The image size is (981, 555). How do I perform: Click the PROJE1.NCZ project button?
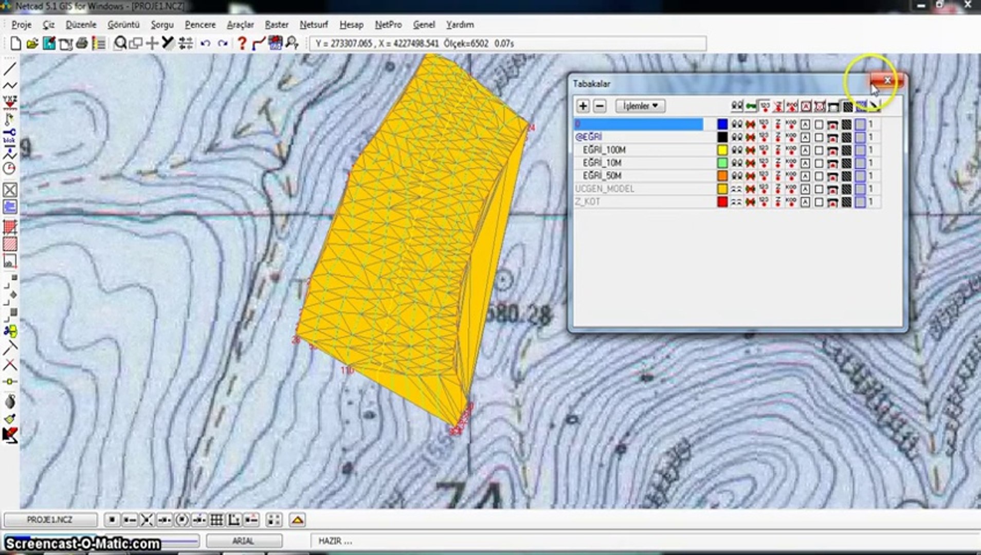[50, 520]
